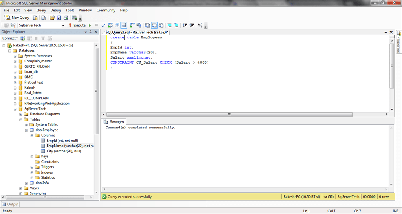The width and height of the screenshot is (402, 214).
Task: Click the filter funnel icon in Object Explorer
Action: [x=43, y=38]
